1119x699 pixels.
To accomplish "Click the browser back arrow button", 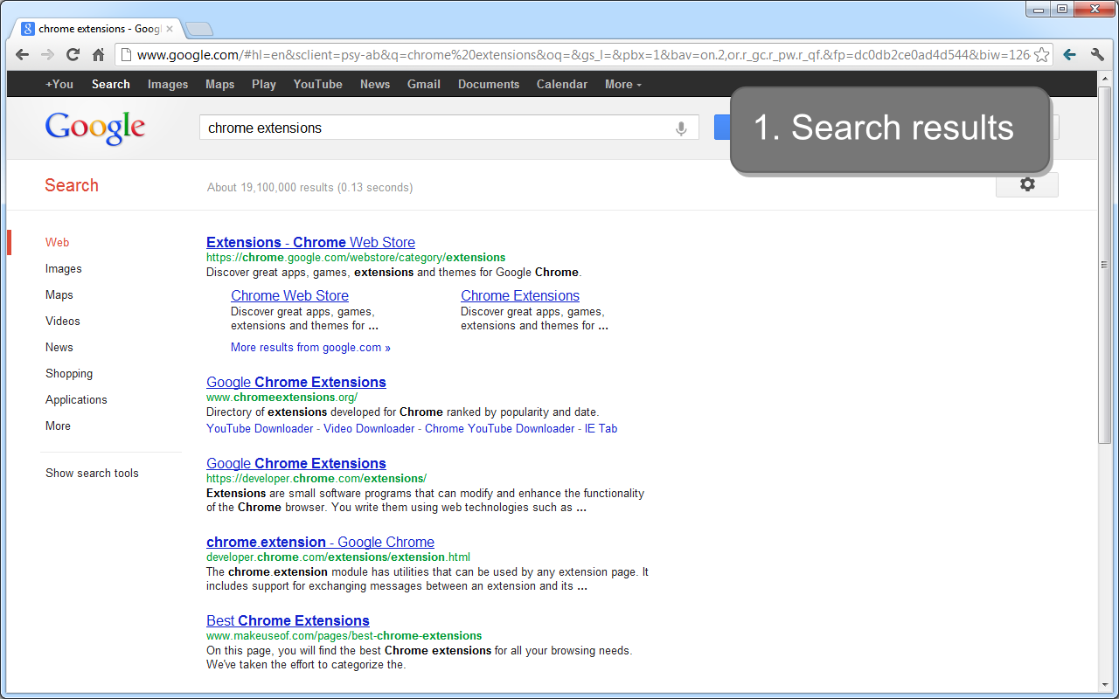I will pyautogui.click(x=22, y=54).
